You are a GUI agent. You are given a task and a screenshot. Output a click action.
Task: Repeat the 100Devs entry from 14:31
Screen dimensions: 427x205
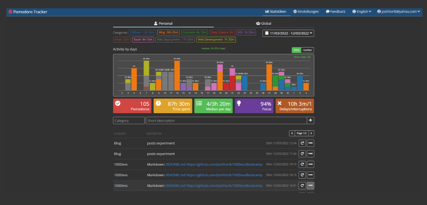302,186
